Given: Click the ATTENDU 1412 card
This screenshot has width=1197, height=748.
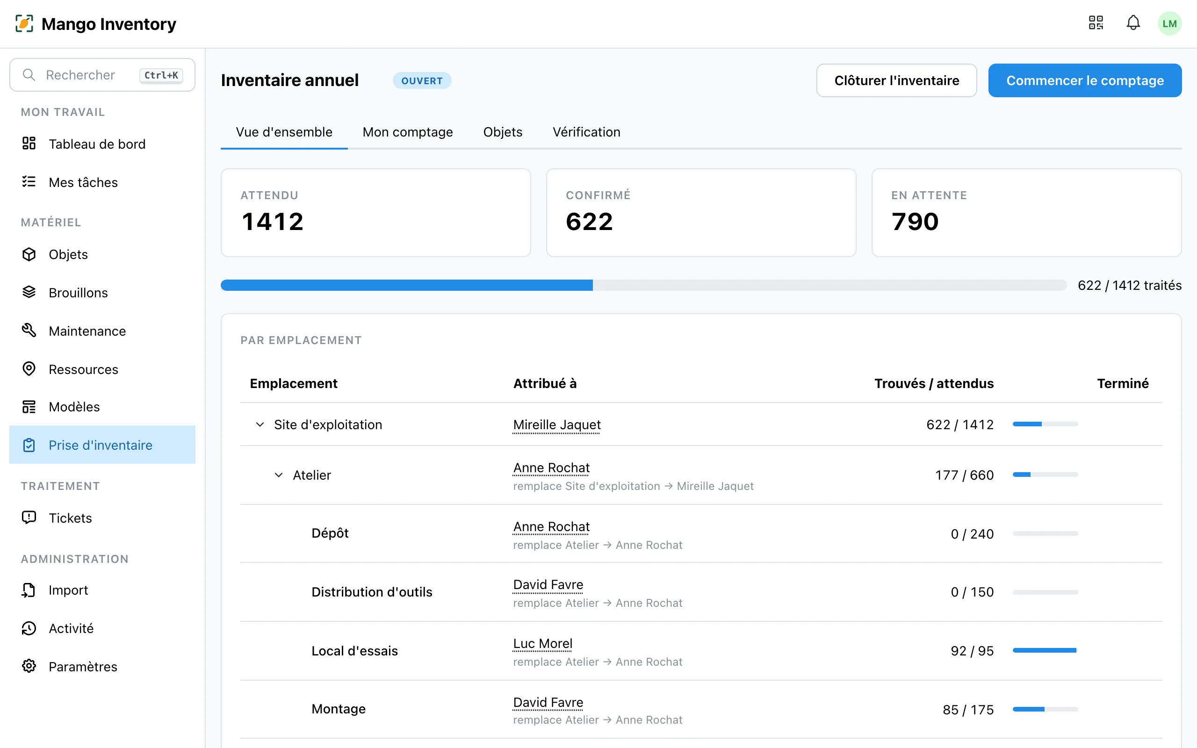Looking at the screenshot, I should coord(375,213).
